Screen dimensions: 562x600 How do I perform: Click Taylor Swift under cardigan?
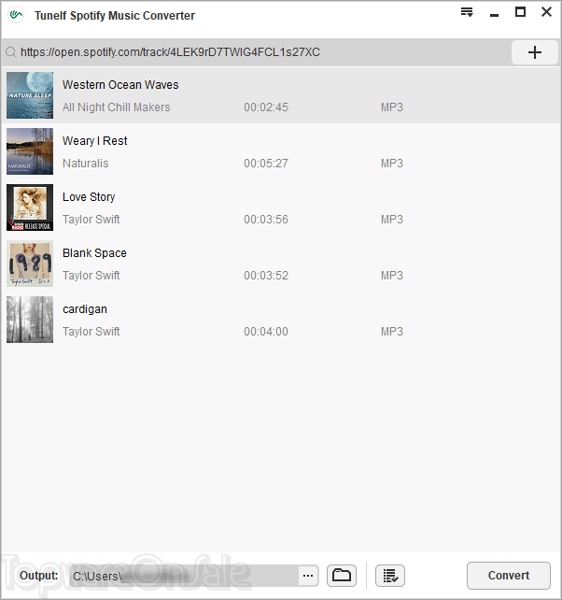tap(91, 332)
